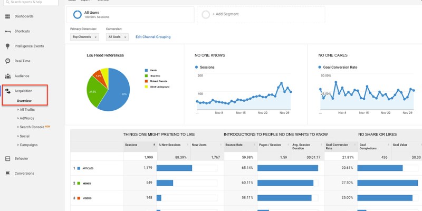Click the Shortcuts arrow icon
This screenshot has width=422, height=211.
click(7, 31)
